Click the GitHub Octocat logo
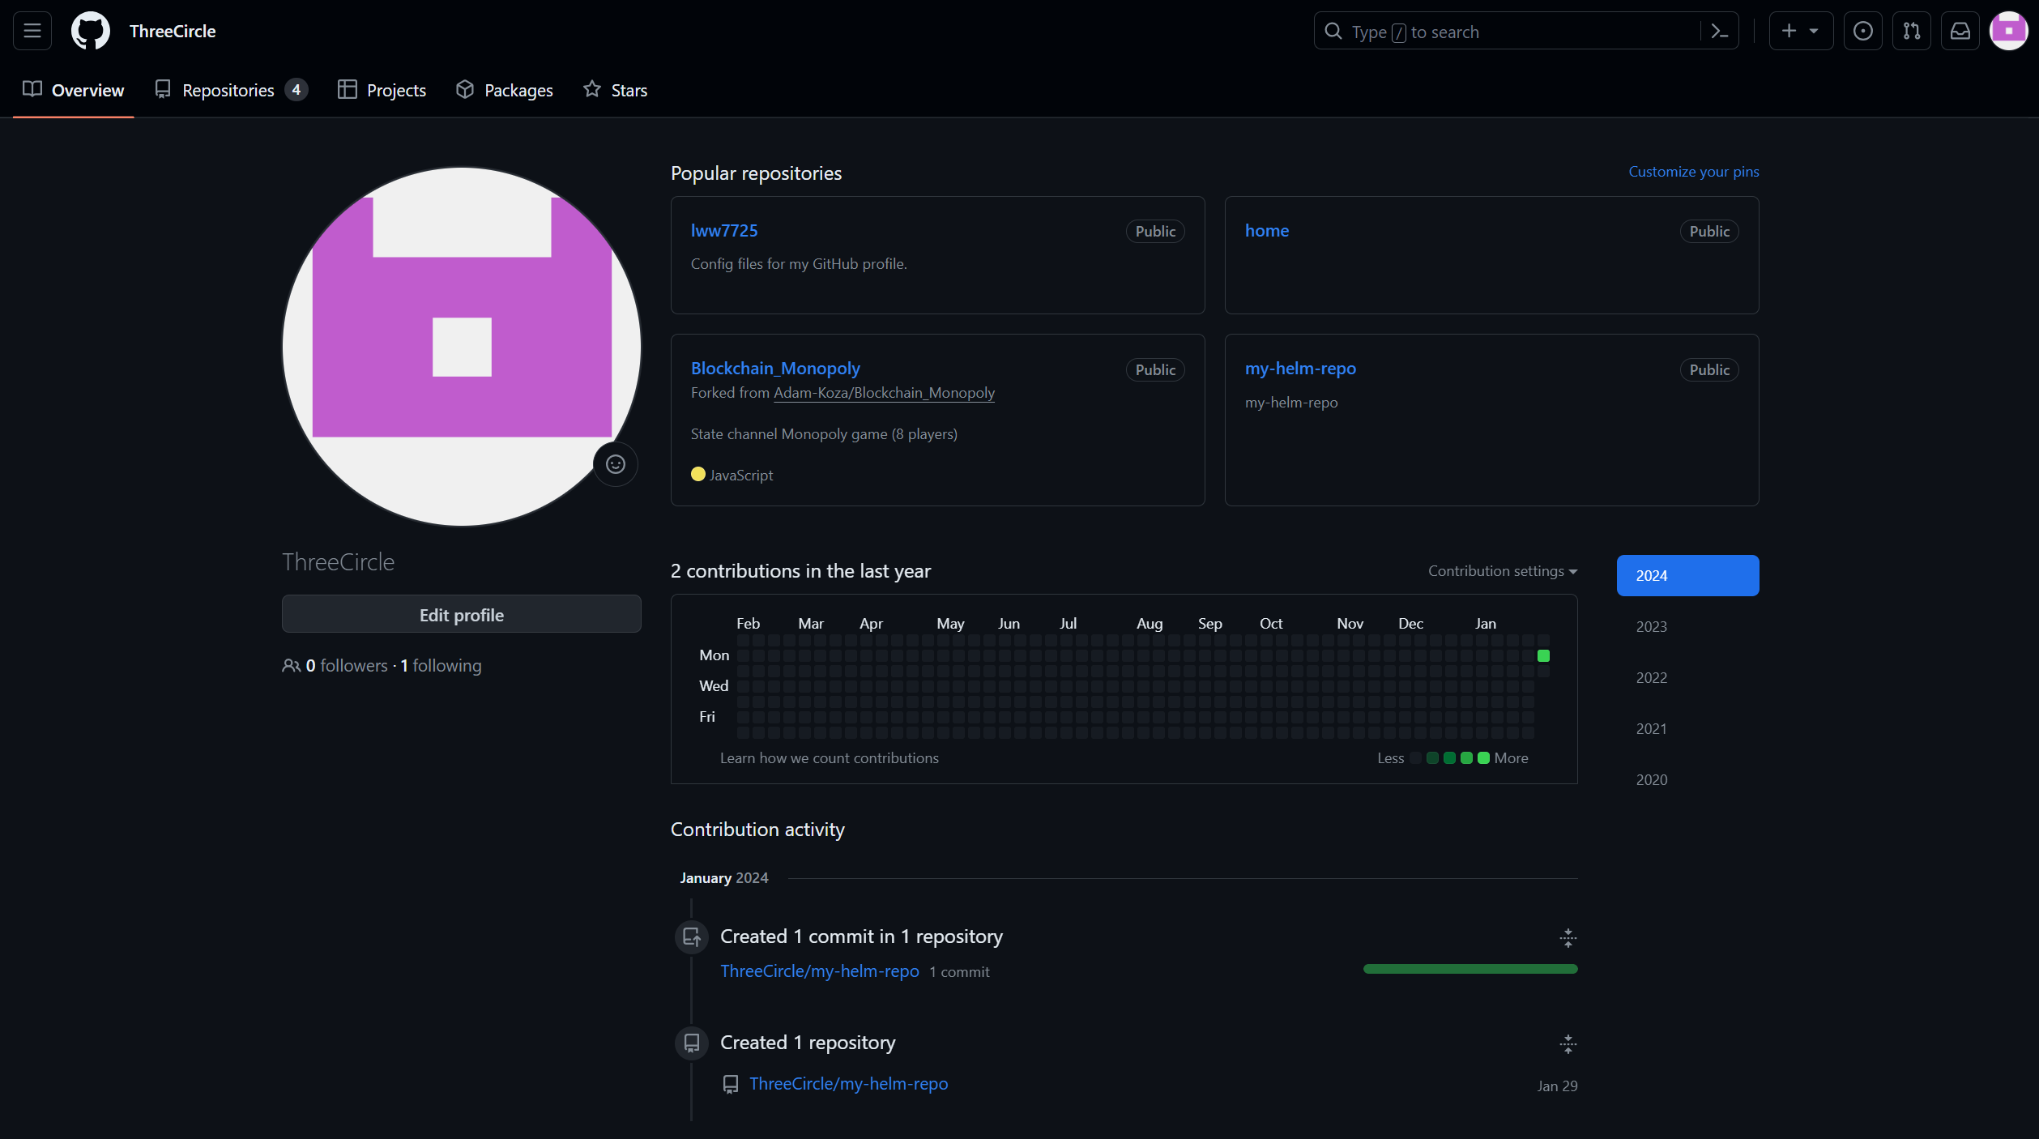 coord(90,31)
